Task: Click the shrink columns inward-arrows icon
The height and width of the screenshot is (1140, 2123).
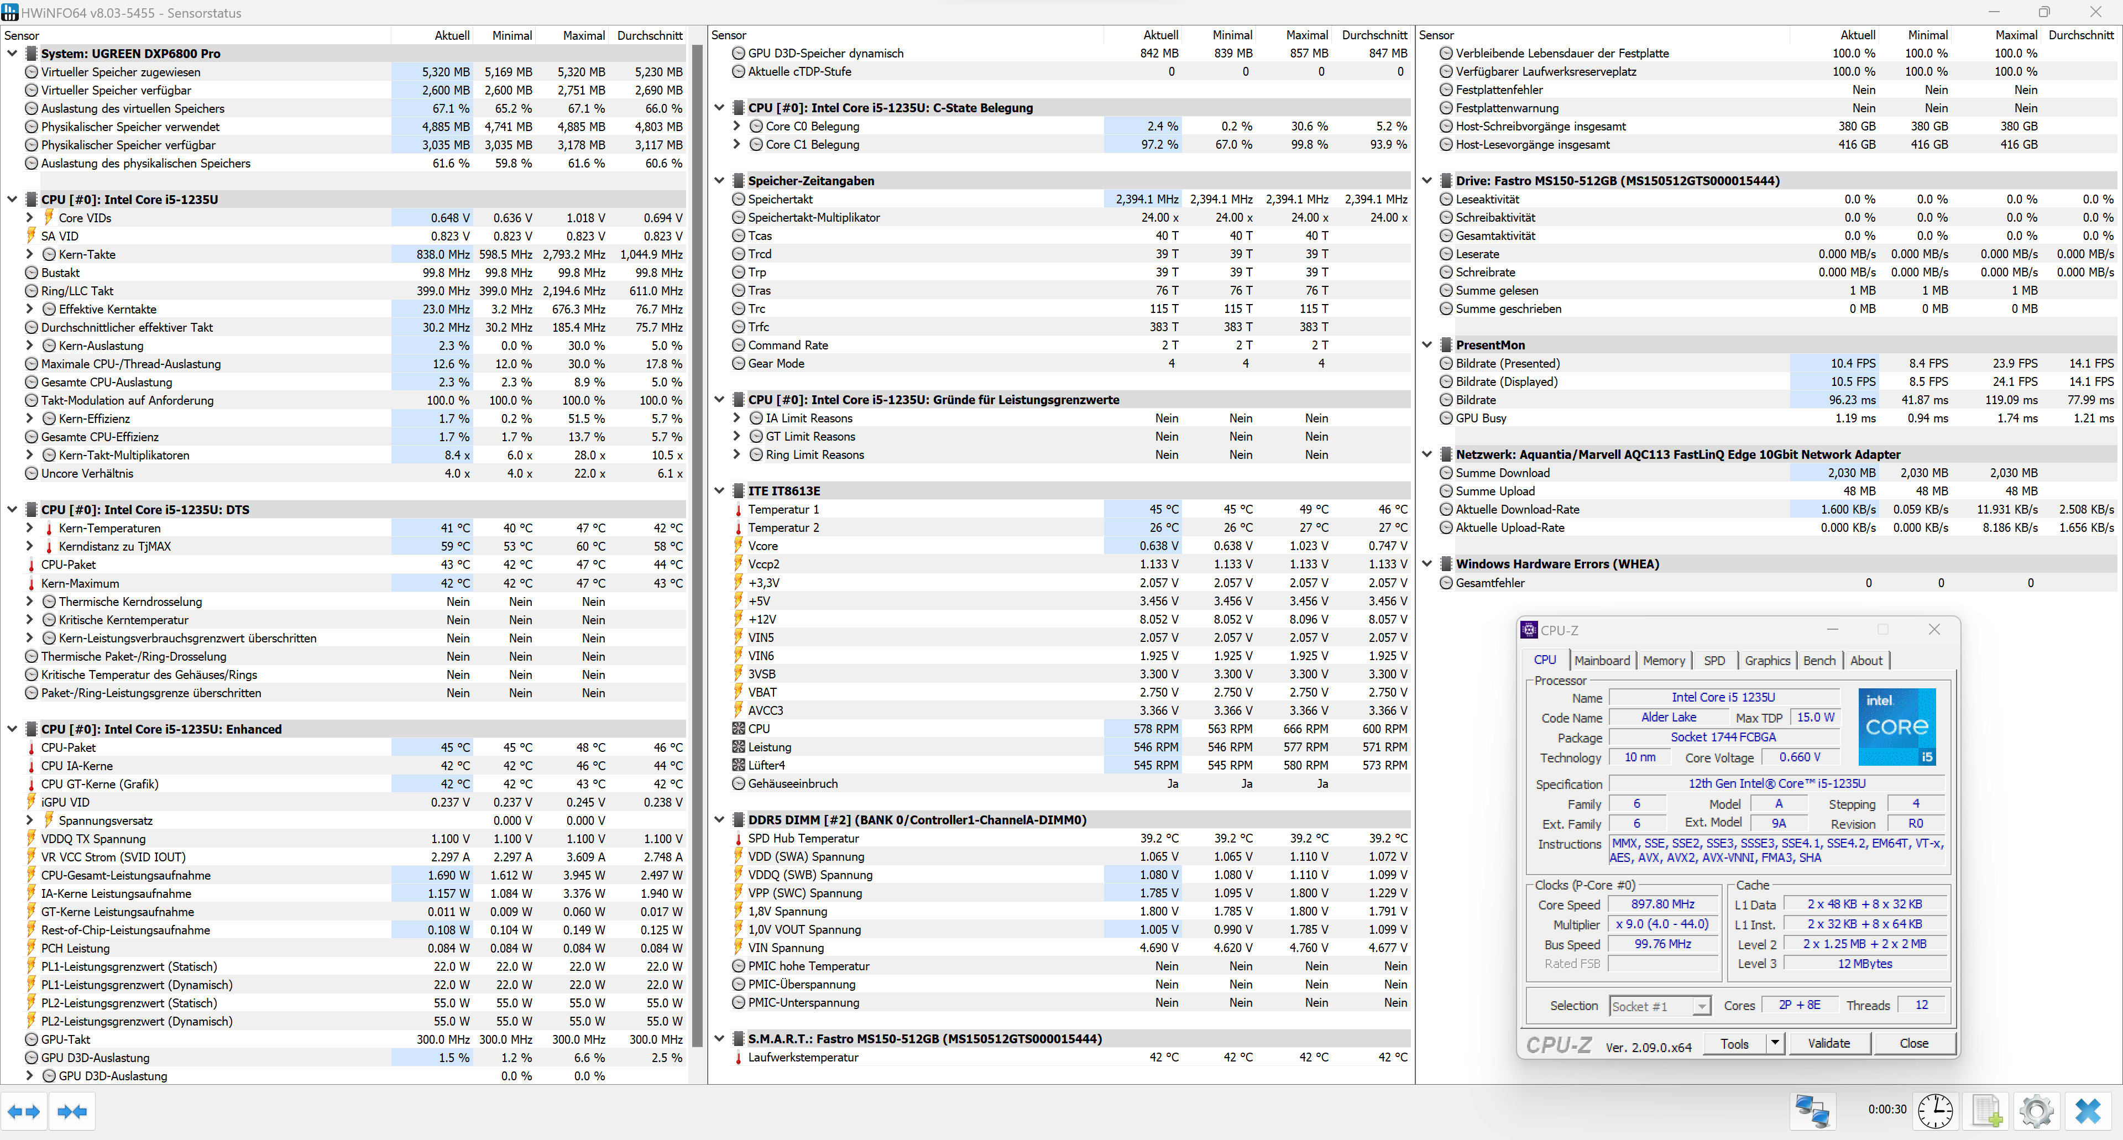Action: coord(72,1111)
